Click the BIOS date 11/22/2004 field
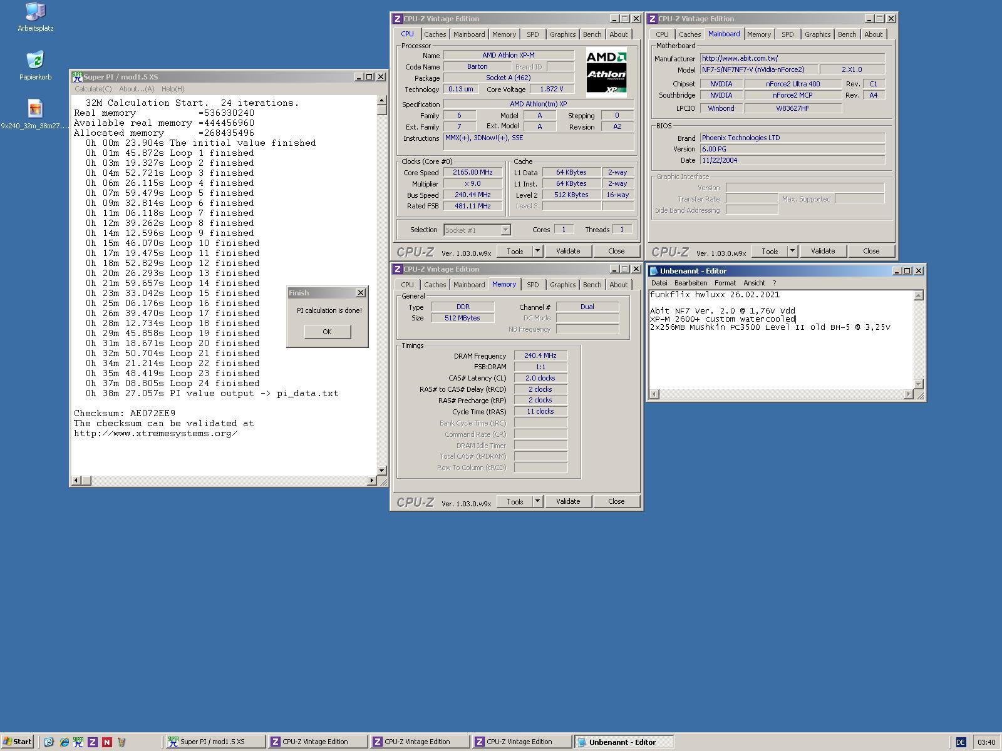 [x=792, y=160]
